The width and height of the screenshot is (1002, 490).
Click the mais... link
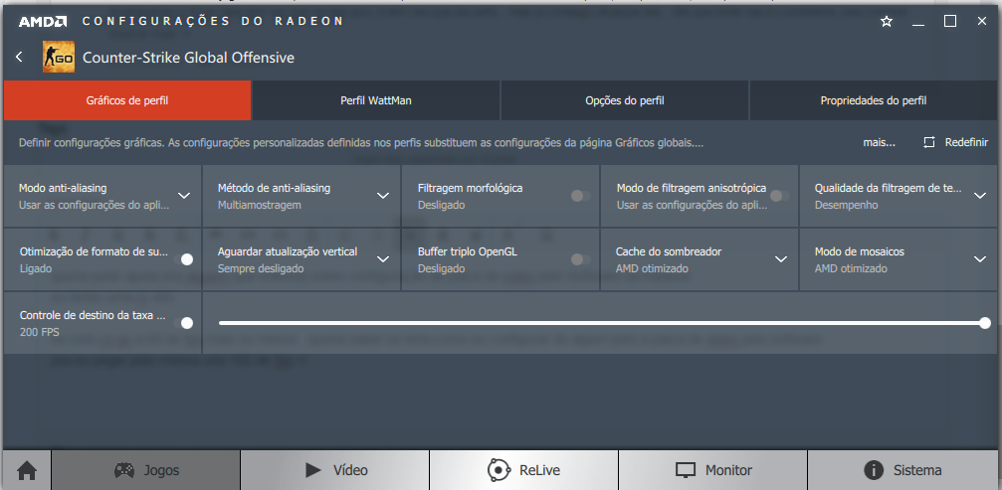(879, 142)
